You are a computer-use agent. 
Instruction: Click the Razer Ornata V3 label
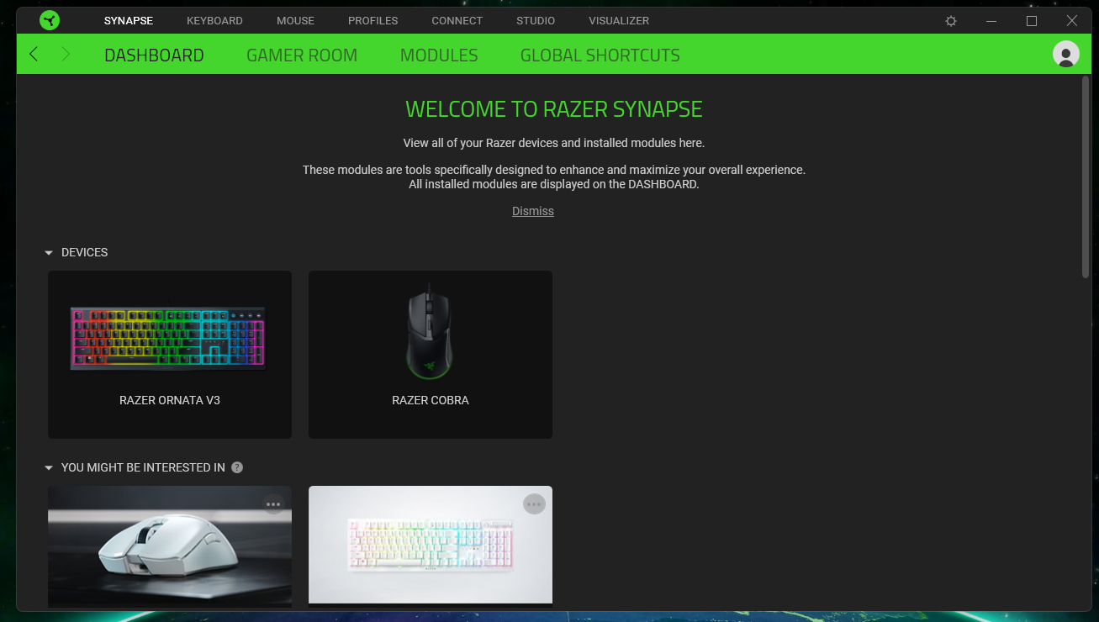170,400
